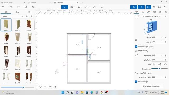Viewport: 169px width, 95px height.
Task: Zoom in the floor plan
Action: pos(55,87)
